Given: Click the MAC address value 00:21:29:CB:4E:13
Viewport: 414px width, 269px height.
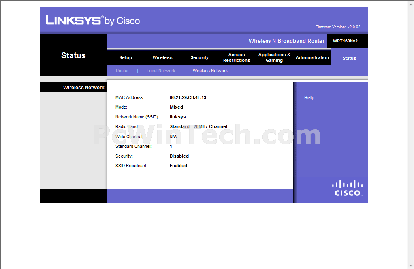Looking at the screenshot, I should pos(188,97).
